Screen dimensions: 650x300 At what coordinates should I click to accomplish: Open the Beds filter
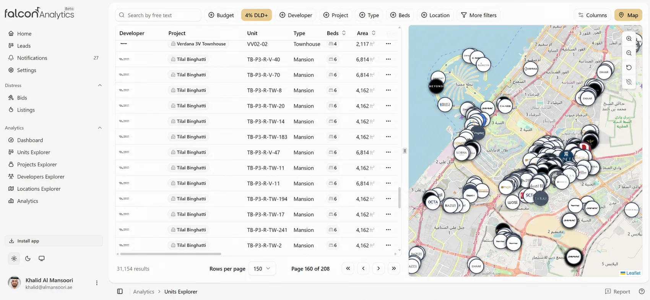click(400, 15)
